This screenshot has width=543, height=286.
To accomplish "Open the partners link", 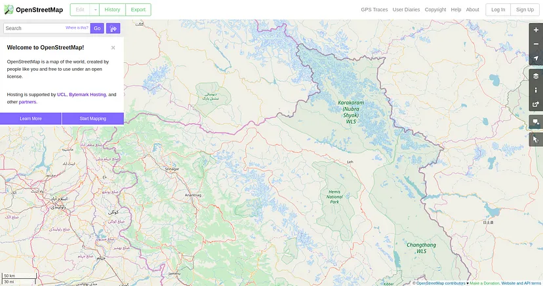I will point(28,102).
